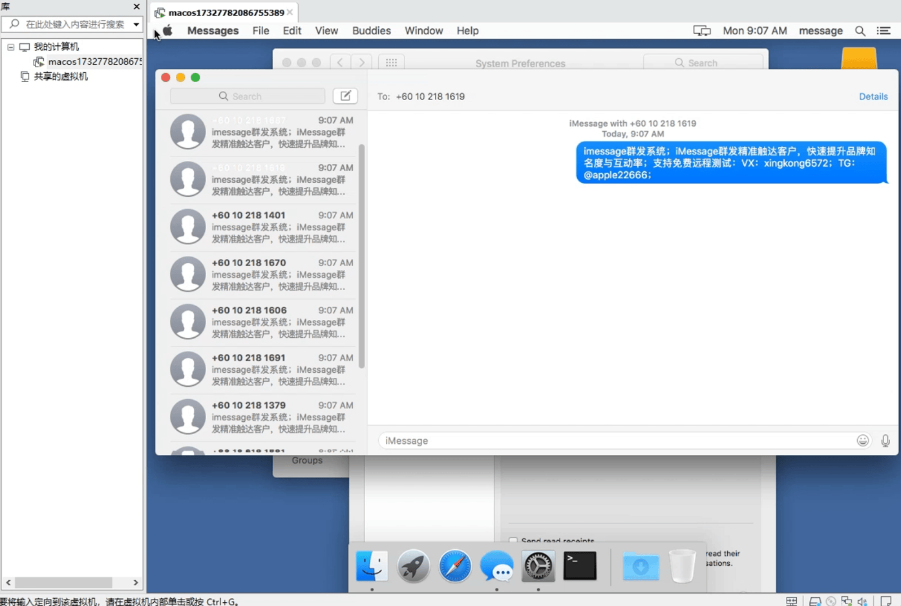Click System Preferences forward arrow
This screenshot has width=901, height=606.
coord(361,63)
